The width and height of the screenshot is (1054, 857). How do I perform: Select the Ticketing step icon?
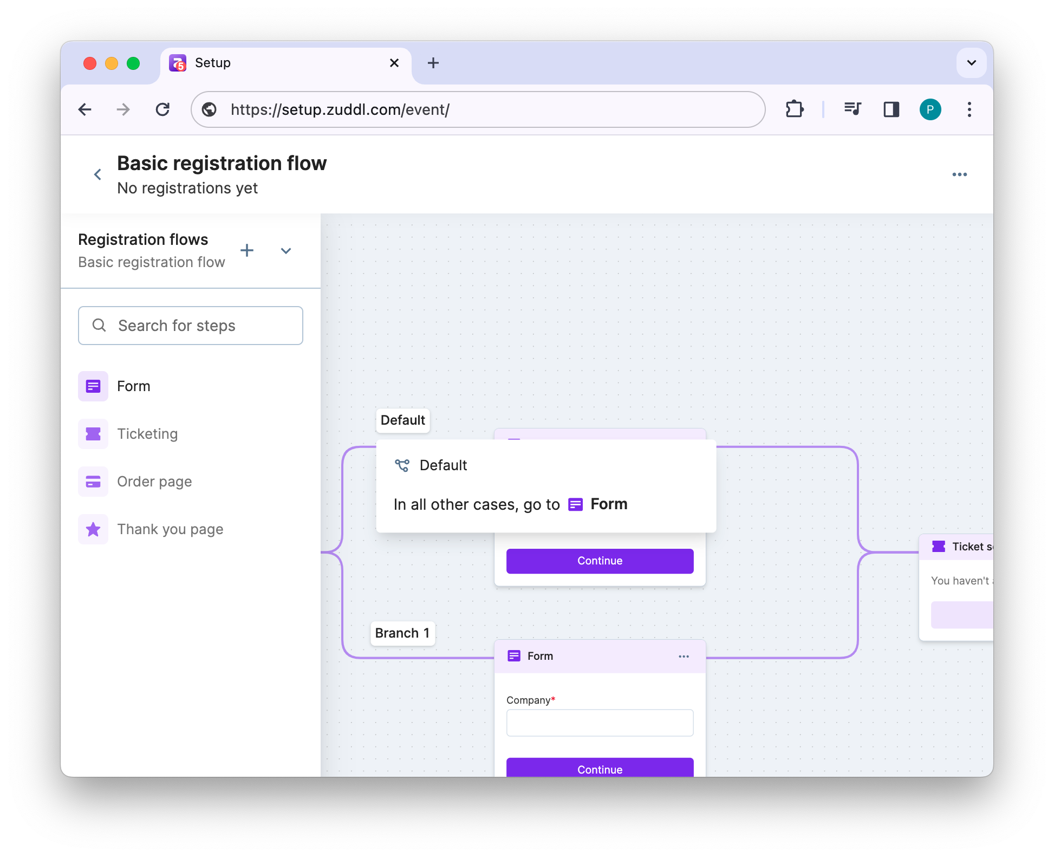click(x=93, y=434)
